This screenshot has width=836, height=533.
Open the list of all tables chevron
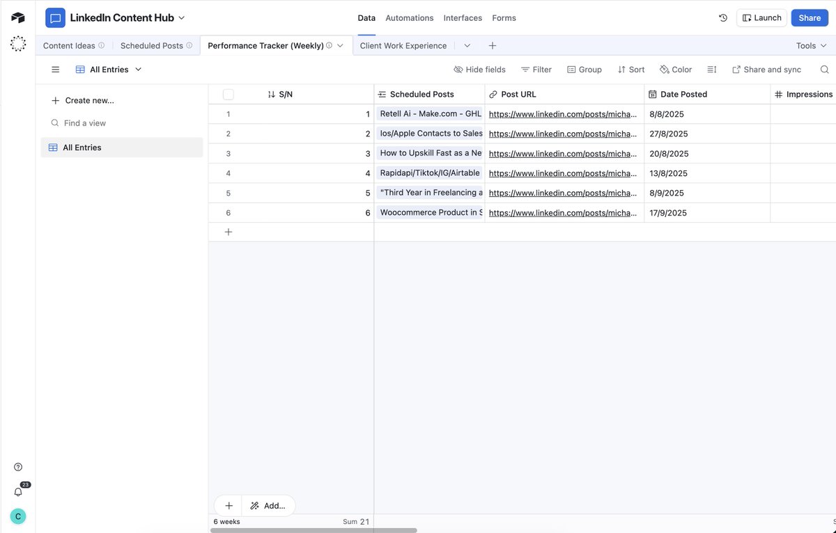[467, 46]
